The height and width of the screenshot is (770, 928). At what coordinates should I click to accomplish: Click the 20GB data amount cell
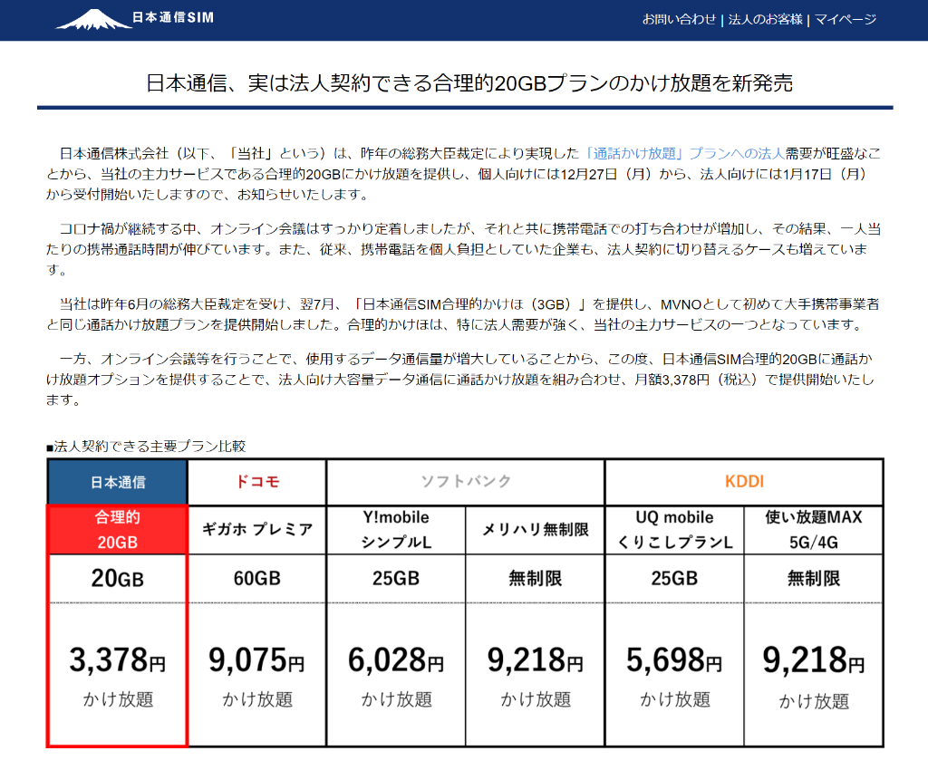click(117, 578)
